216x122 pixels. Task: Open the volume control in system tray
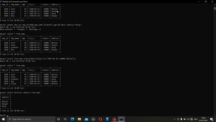coord(188,119)
